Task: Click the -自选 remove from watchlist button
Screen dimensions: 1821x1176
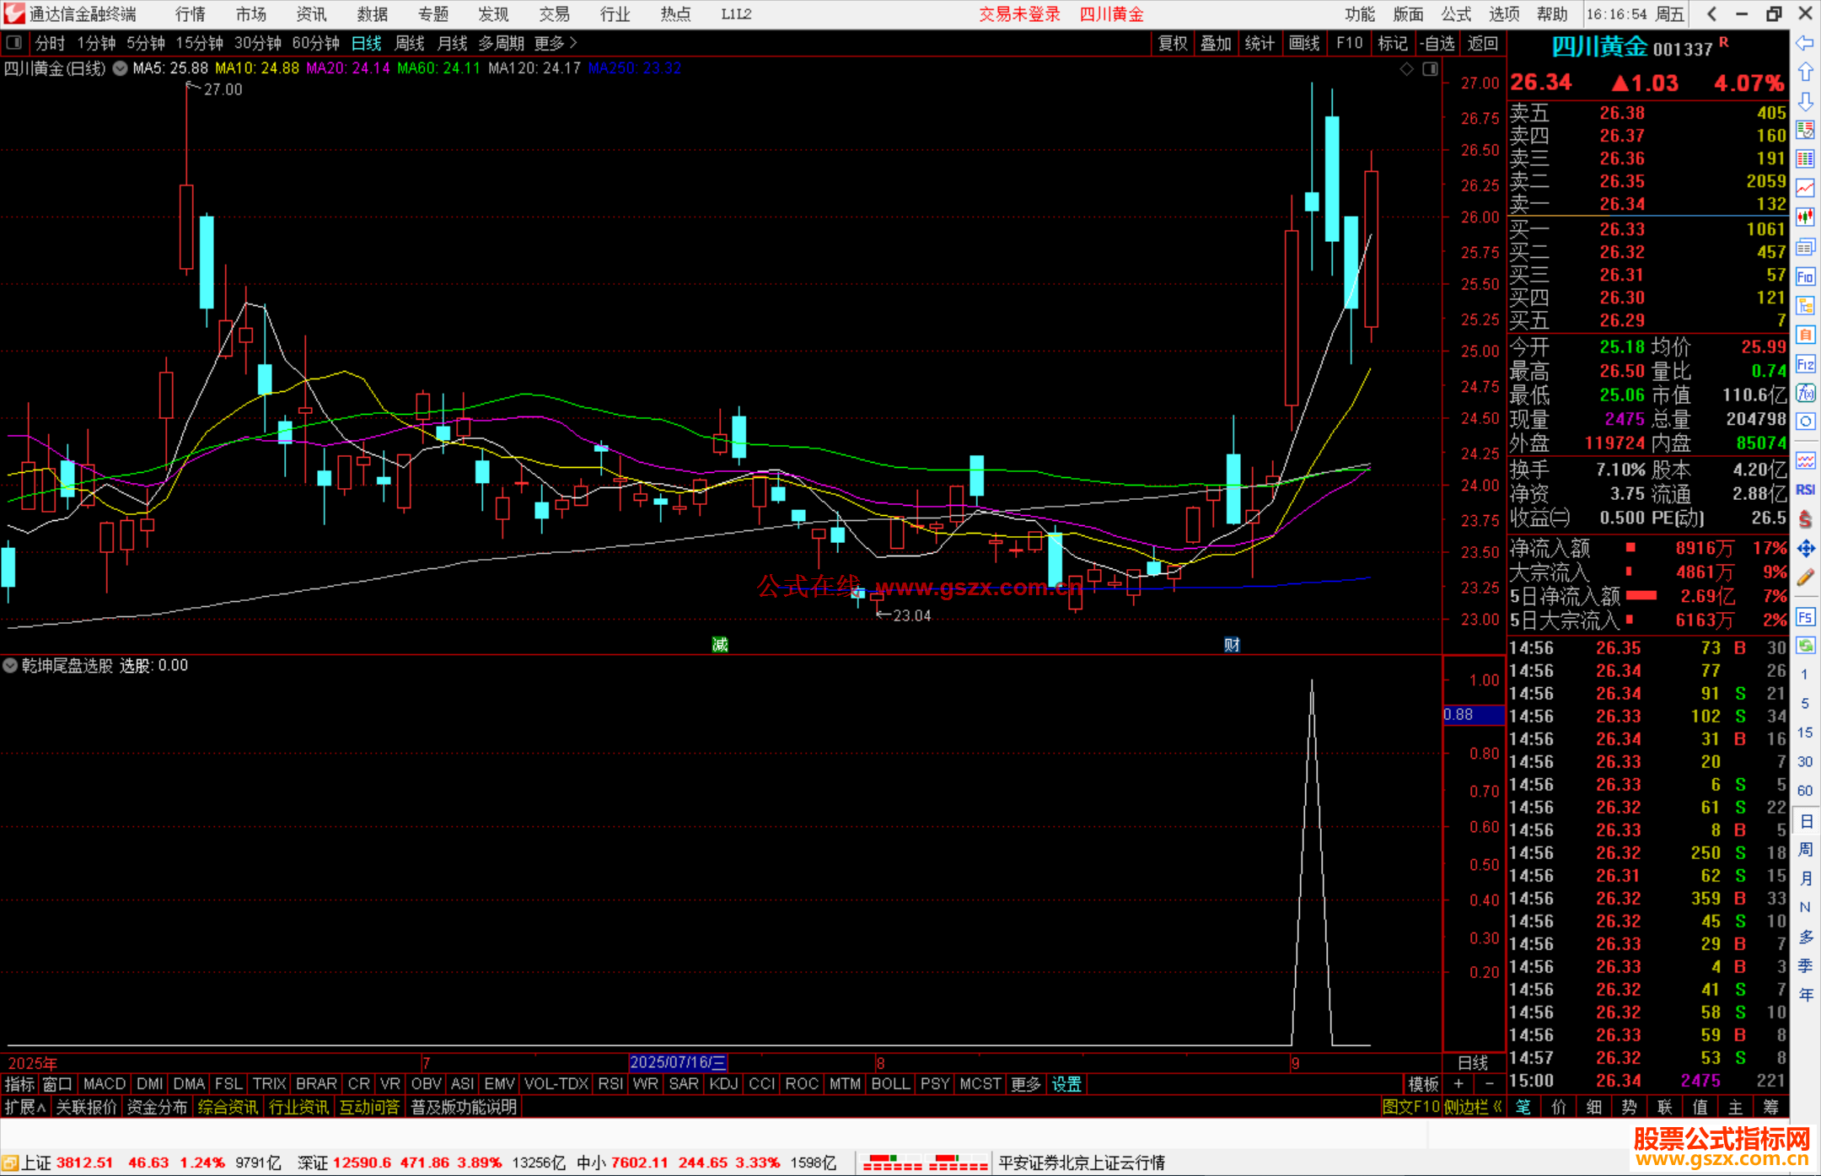Action: (1437, 43)
